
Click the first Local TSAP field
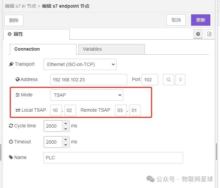[56, 110]
